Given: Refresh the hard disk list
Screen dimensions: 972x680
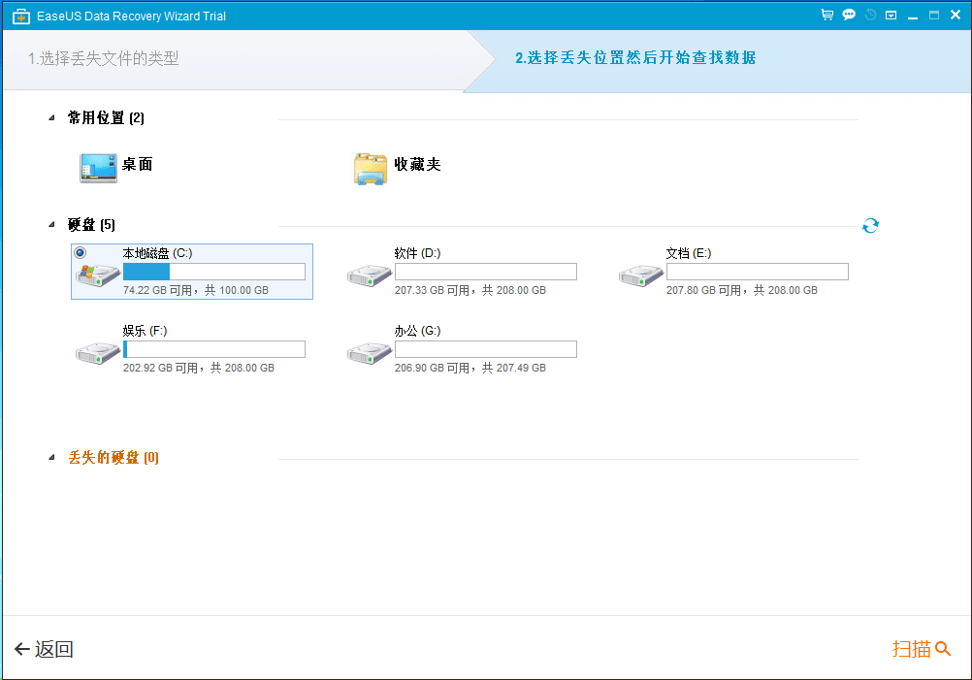Looking at the screenshot, I should click(x=870, y=226).
